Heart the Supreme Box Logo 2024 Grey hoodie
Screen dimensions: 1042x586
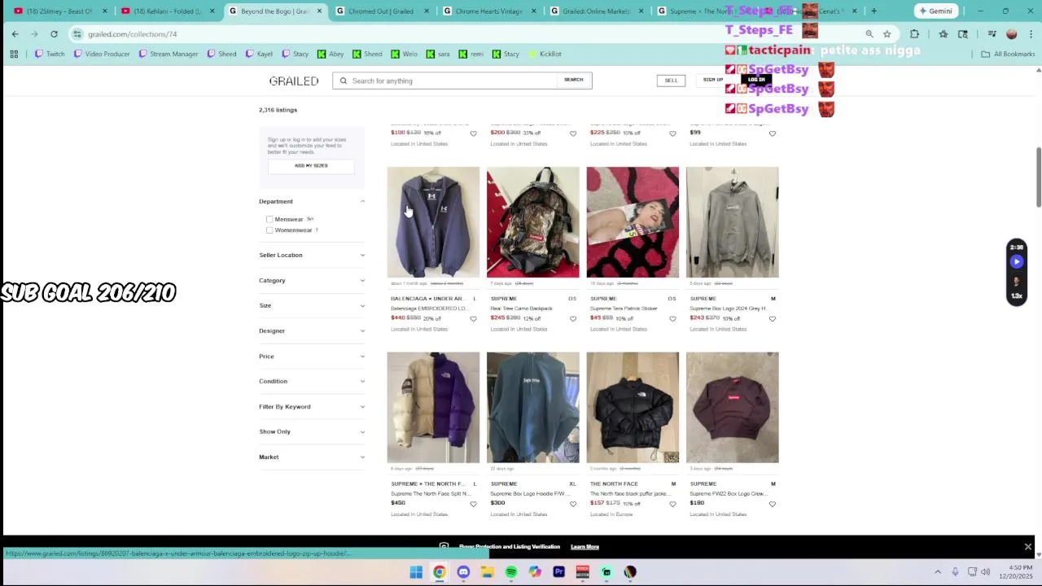tap(773, 319)
